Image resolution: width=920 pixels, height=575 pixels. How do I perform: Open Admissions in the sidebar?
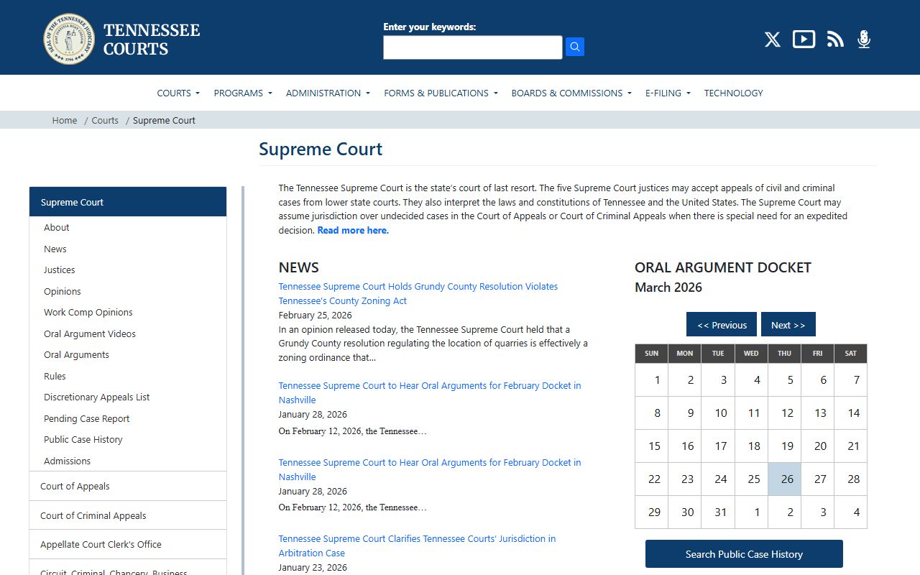pos(68,461)
